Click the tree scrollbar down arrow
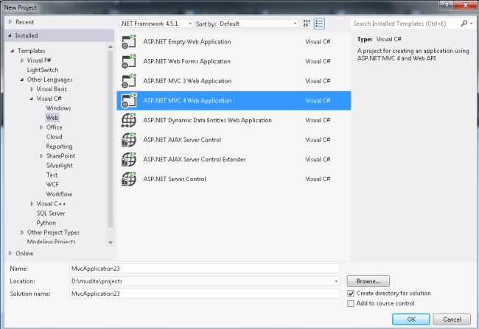This screenshot has height=329, width=479. tap(111, 243)
